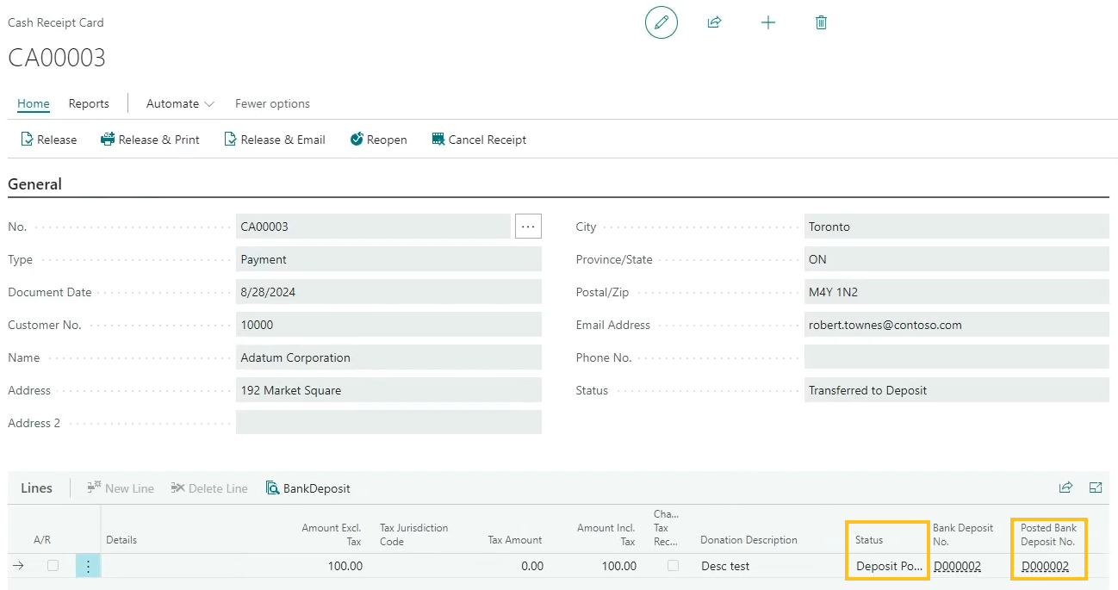Click Fewer options link
1118x590 pixels.
click(x=272, y=103)
